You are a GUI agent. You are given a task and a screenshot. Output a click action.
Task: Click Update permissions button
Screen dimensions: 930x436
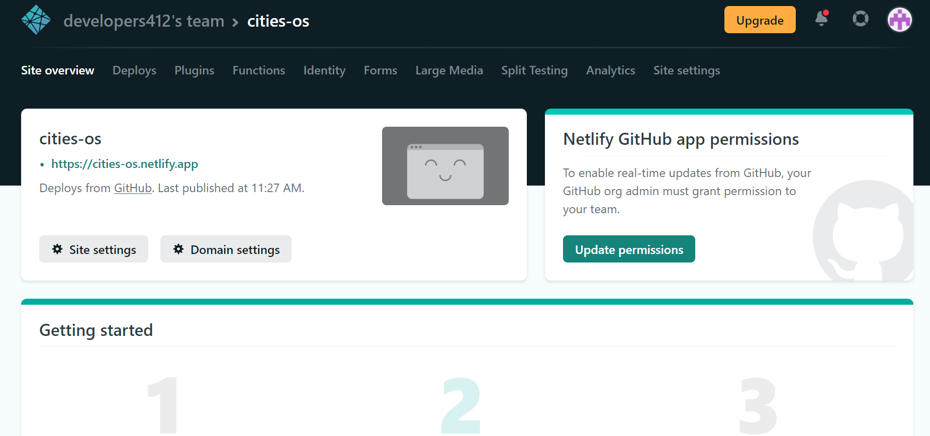pos(629,249)
